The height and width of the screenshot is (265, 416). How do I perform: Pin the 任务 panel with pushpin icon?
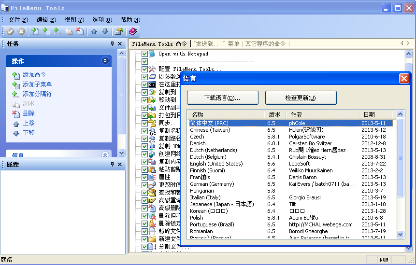click(x=112, y=44)
